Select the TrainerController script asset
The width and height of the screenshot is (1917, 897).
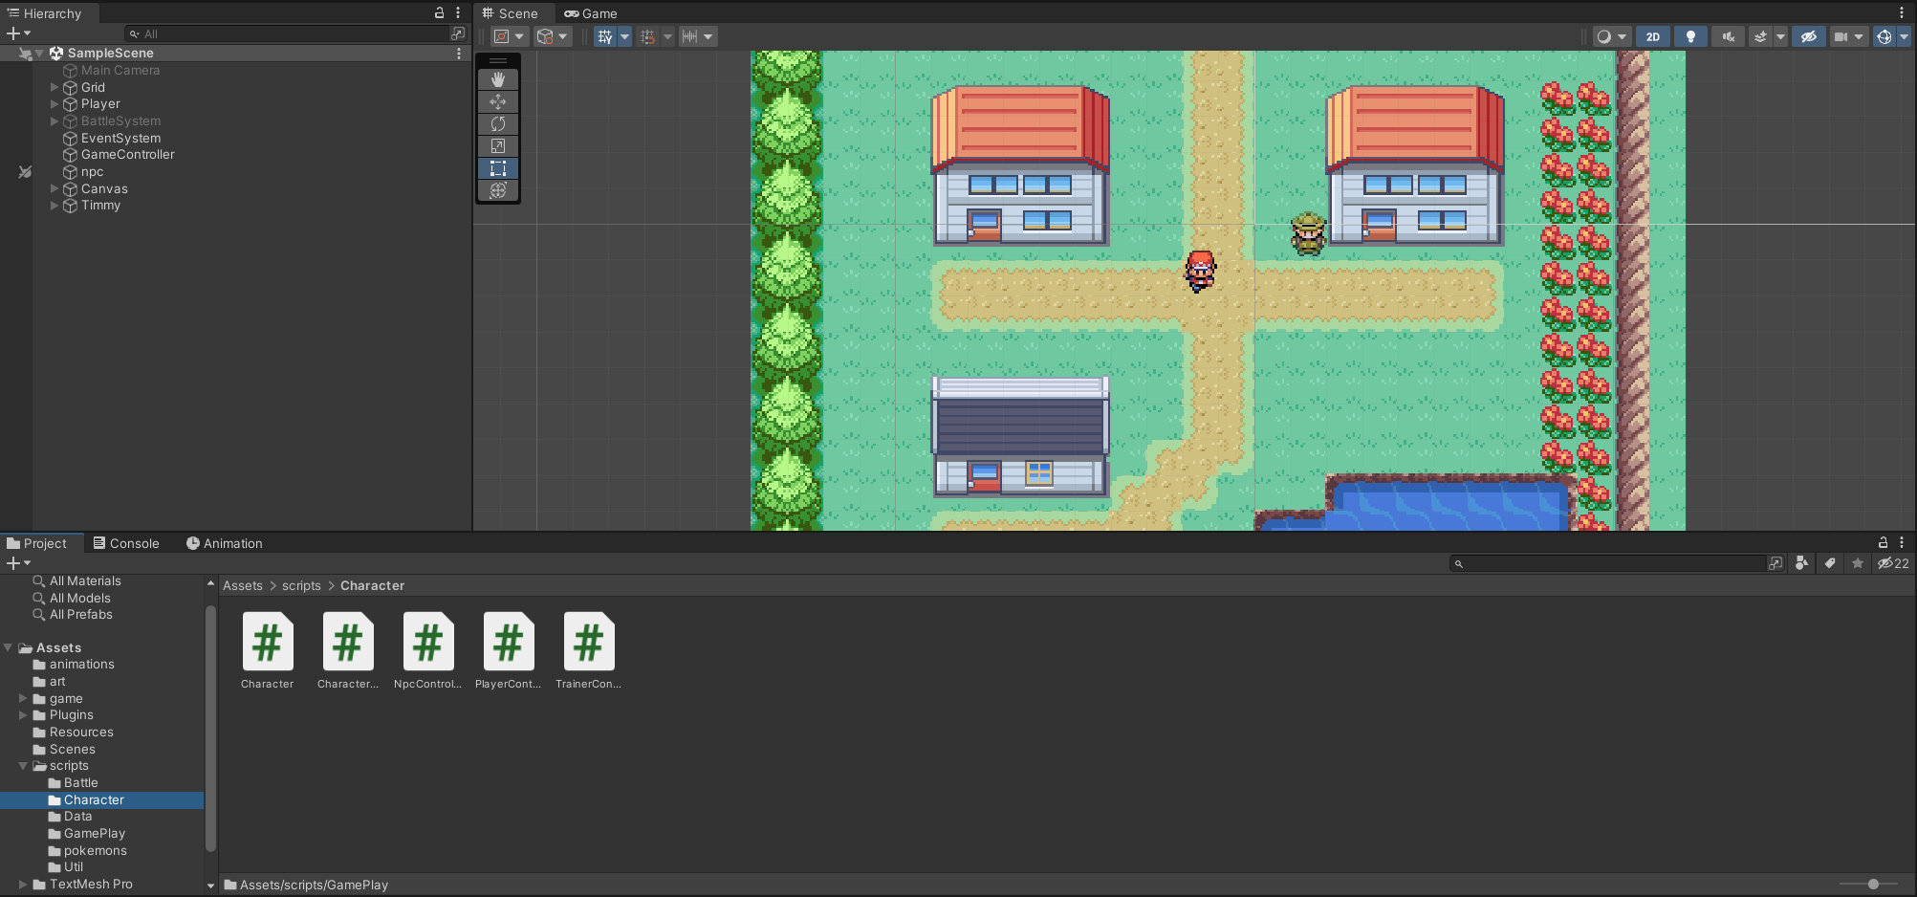pyautogui.click(x=588, y=650)
